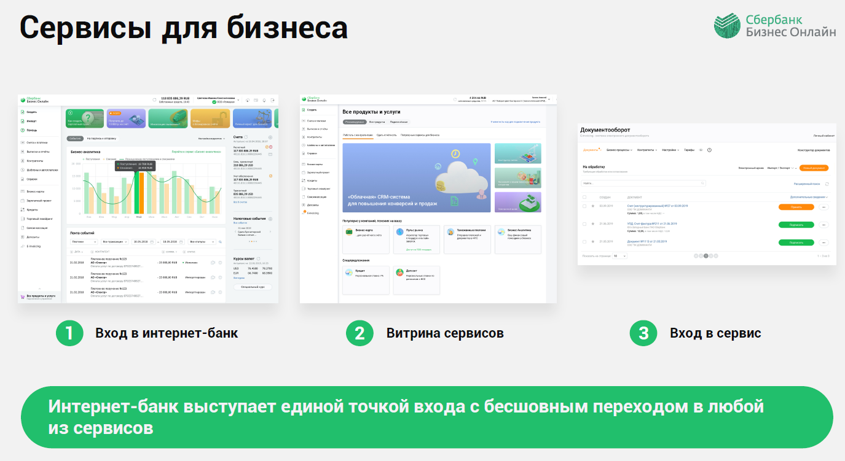Open the three-dots menu for Документ №1113
Viewport: 845px width, 461px height.
point(823,242)
